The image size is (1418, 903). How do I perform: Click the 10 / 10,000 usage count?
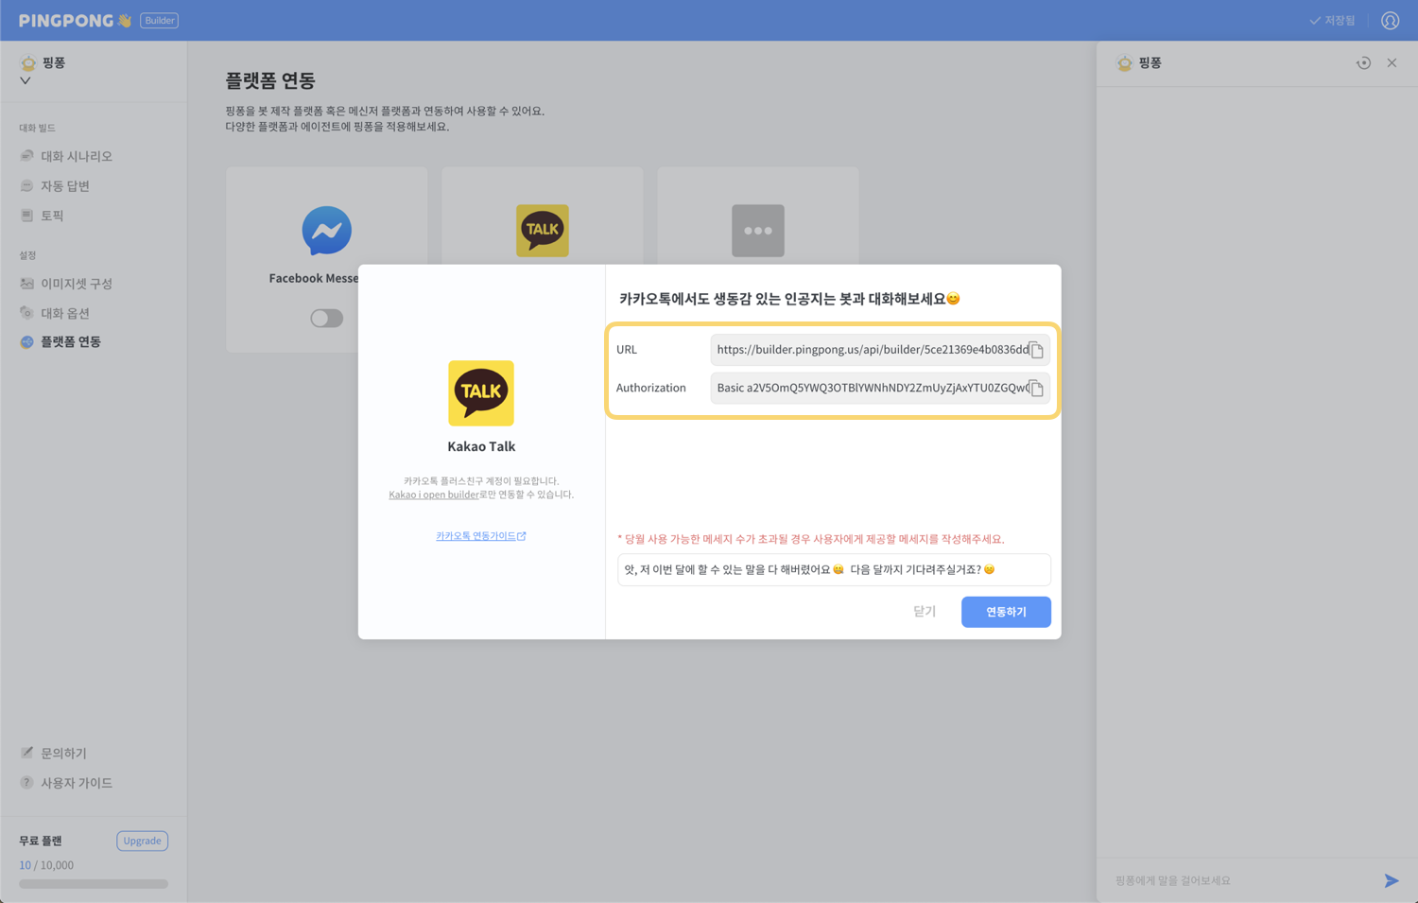(46, 865)
